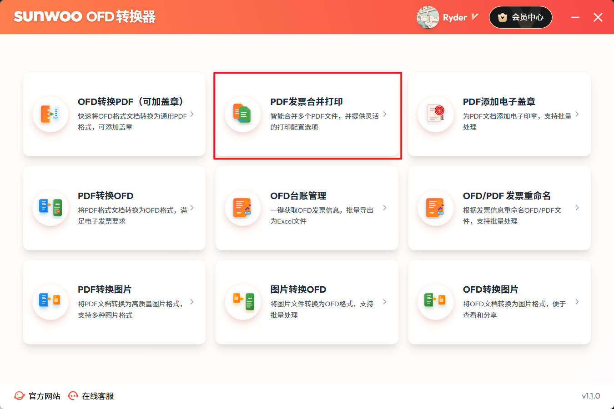Click the crown icon in 会员中心

[503, 17]
